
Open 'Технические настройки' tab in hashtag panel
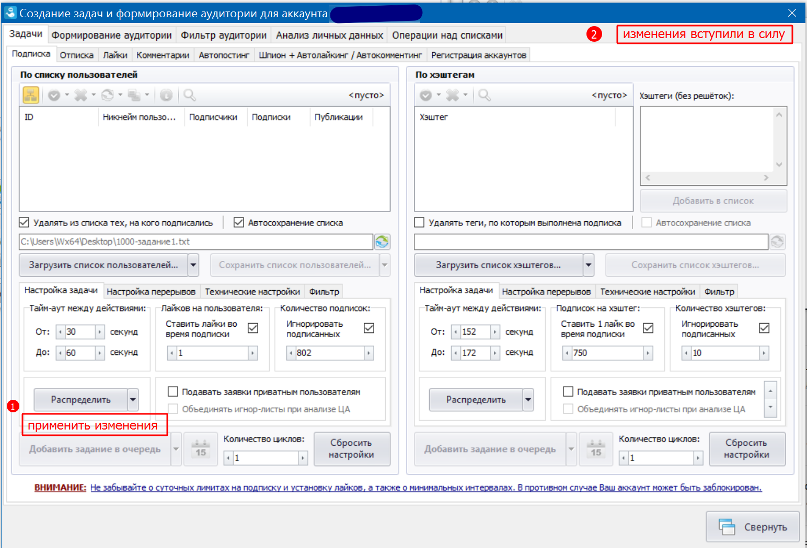click(648, 292)
